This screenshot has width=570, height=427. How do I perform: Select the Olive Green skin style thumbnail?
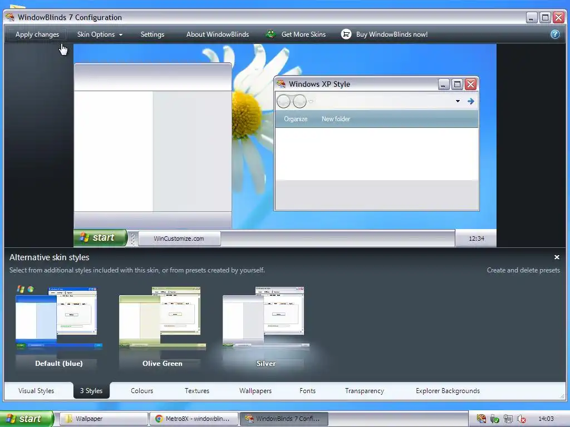[x=162, y=328]
